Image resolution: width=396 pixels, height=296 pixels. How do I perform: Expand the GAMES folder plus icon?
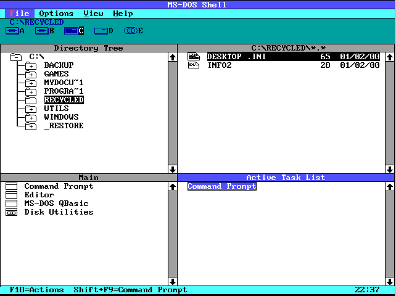click(31, 74)
